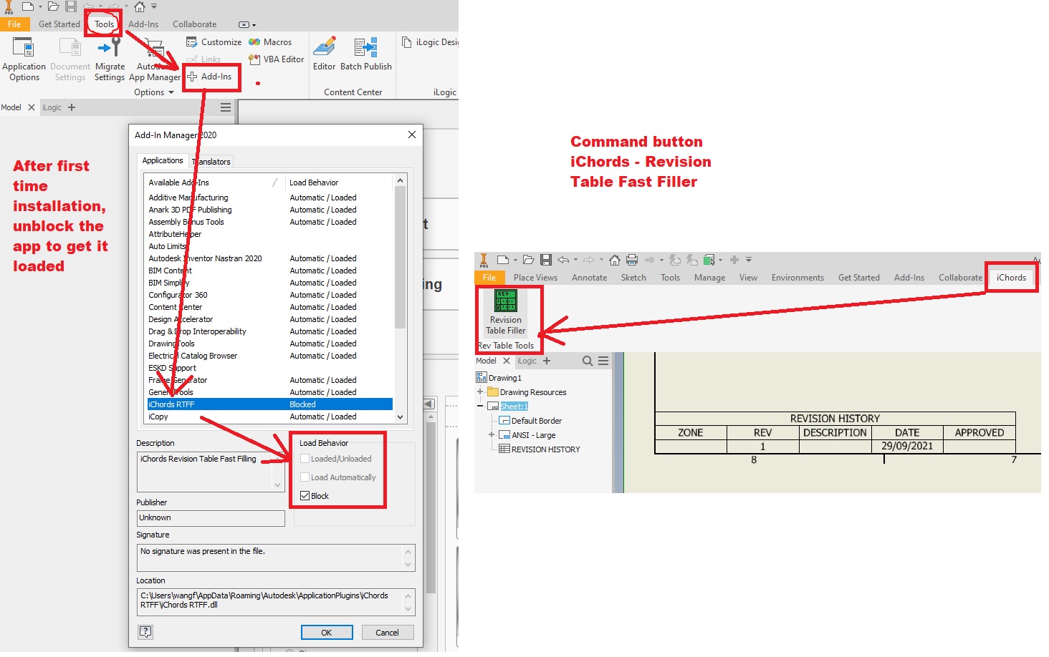This screenshot has height=657, width=1049.
Task: Cancel the Add-In Manager dialog
Action: (387, 633)
